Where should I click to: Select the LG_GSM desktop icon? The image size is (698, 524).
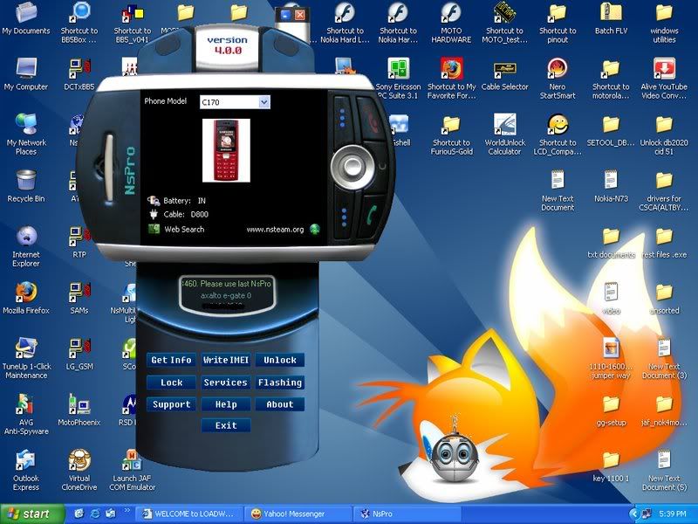[79, 355]
